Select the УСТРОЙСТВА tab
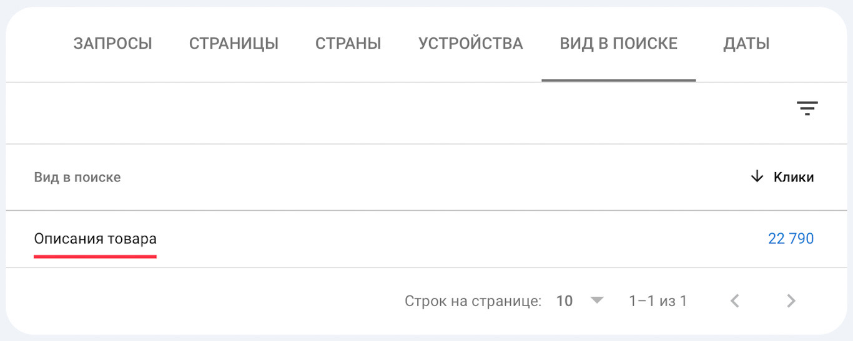853x341 pixels. click(470, 44)
